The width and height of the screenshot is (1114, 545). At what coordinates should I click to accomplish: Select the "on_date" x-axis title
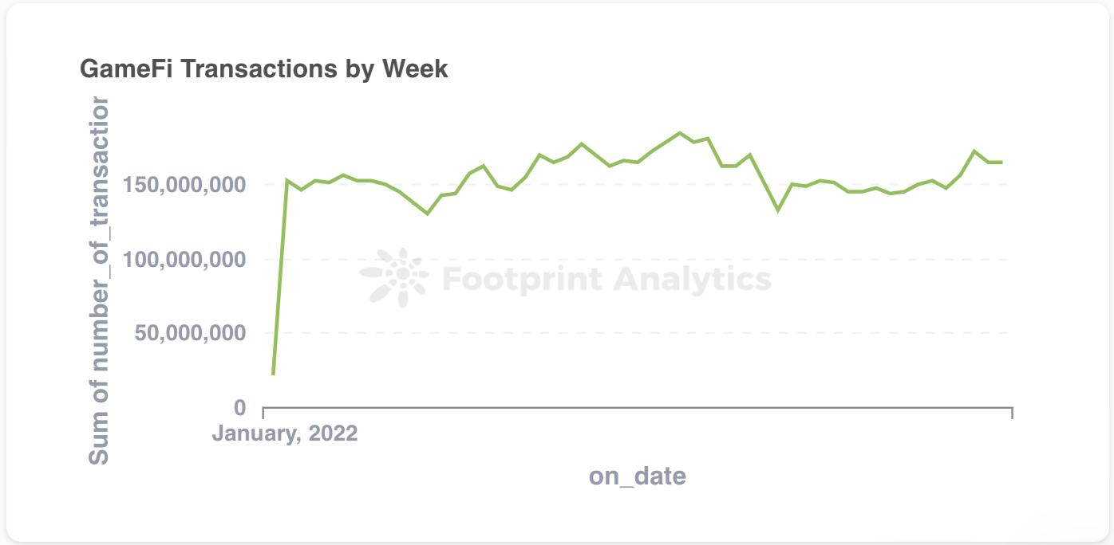[x=638, y=476]
